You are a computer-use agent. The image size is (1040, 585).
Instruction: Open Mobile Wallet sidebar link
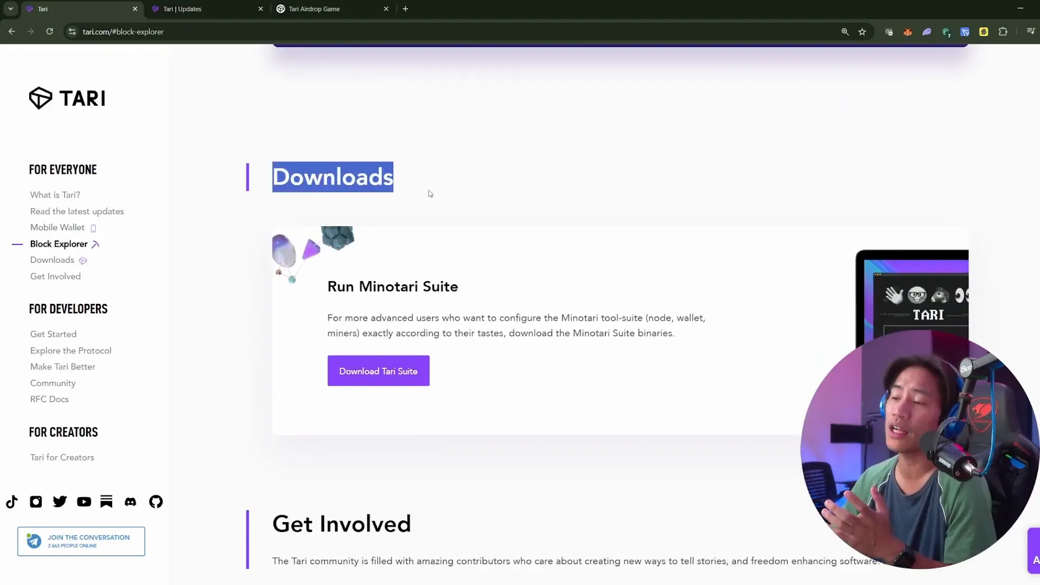pos(57,227)
